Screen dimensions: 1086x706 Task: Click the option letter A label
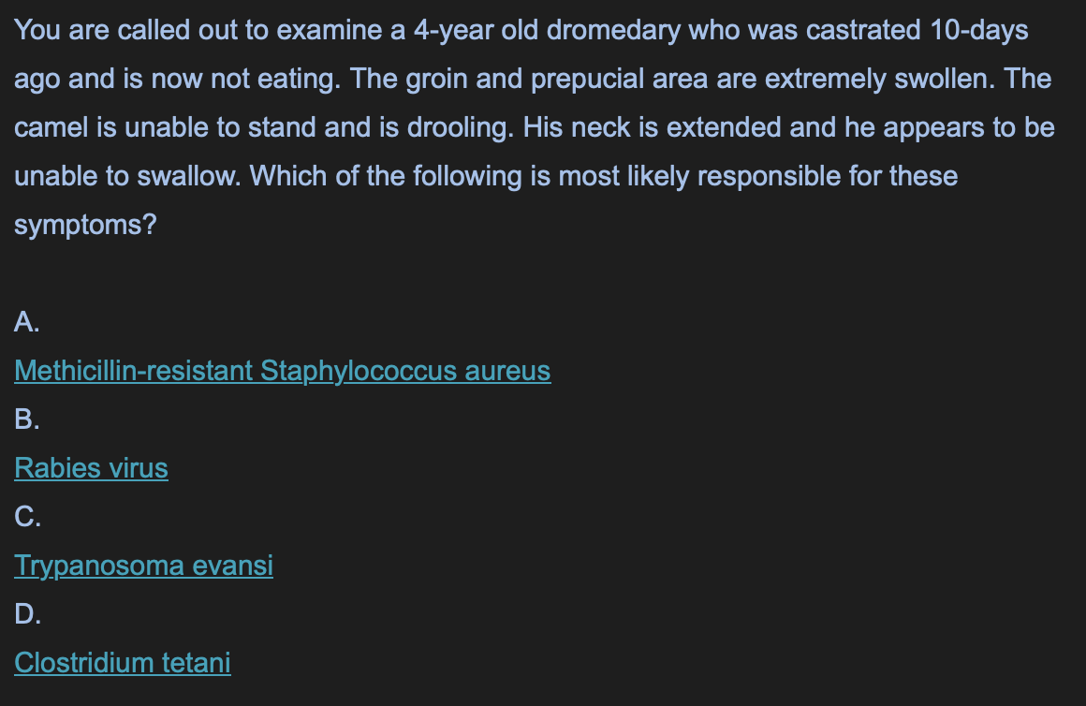[27, 322]
